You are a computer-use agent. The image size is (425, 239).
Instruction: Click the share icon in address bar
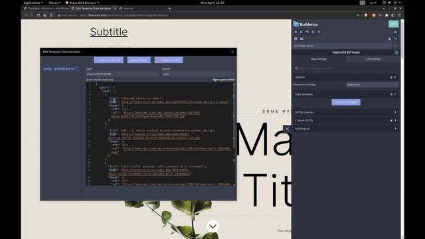tap(358, 15)
